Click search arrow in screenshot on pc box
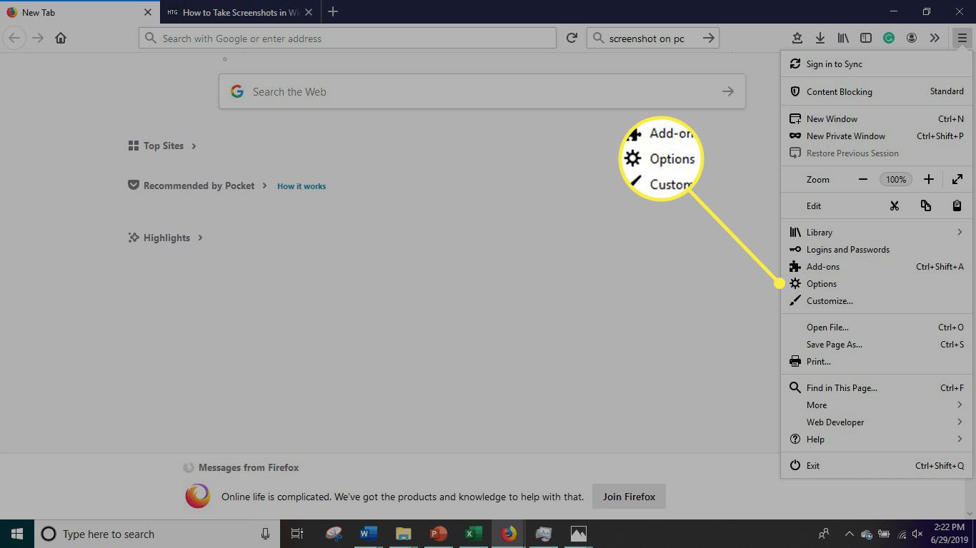 pos(708,39)
